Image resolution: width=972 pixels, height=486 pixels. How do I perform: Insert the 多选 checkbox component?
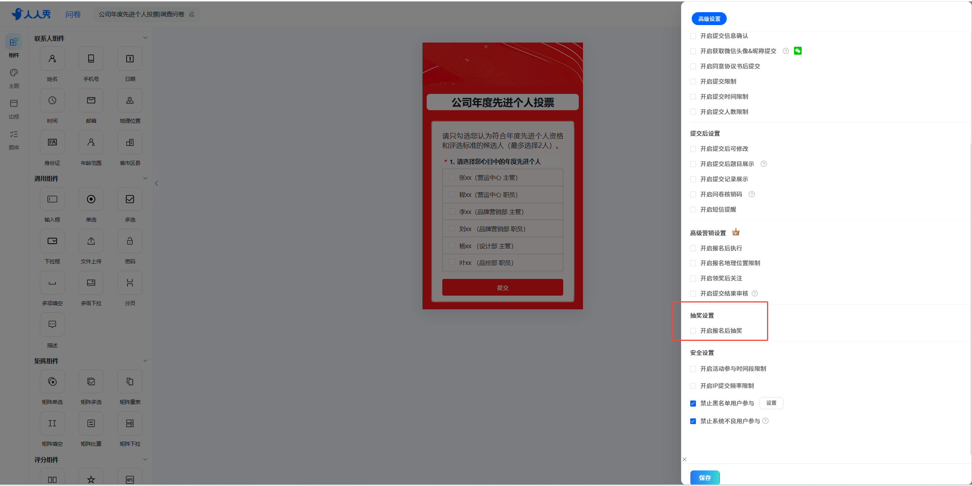point(130,199)
